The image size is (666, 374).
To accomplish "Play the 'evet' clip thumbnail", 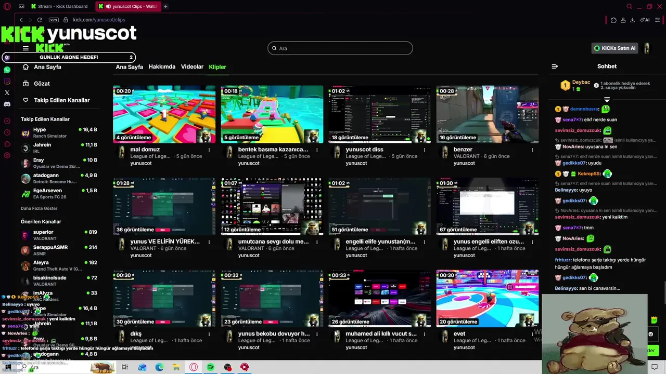I will coord(487,298).
